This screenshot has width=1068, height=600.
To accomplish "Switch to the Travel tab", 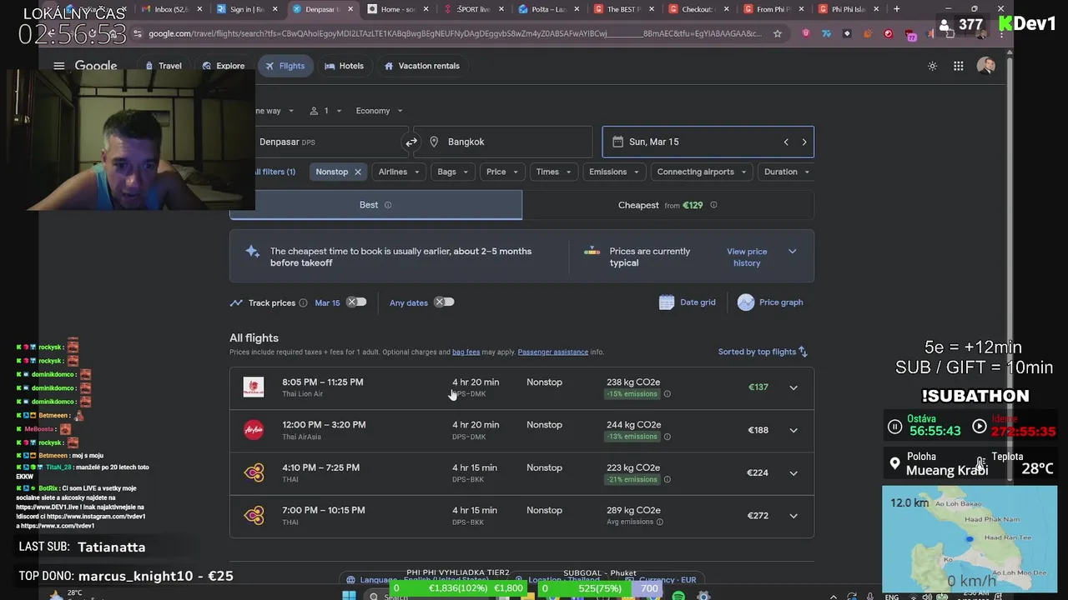I will pos(163,66).
